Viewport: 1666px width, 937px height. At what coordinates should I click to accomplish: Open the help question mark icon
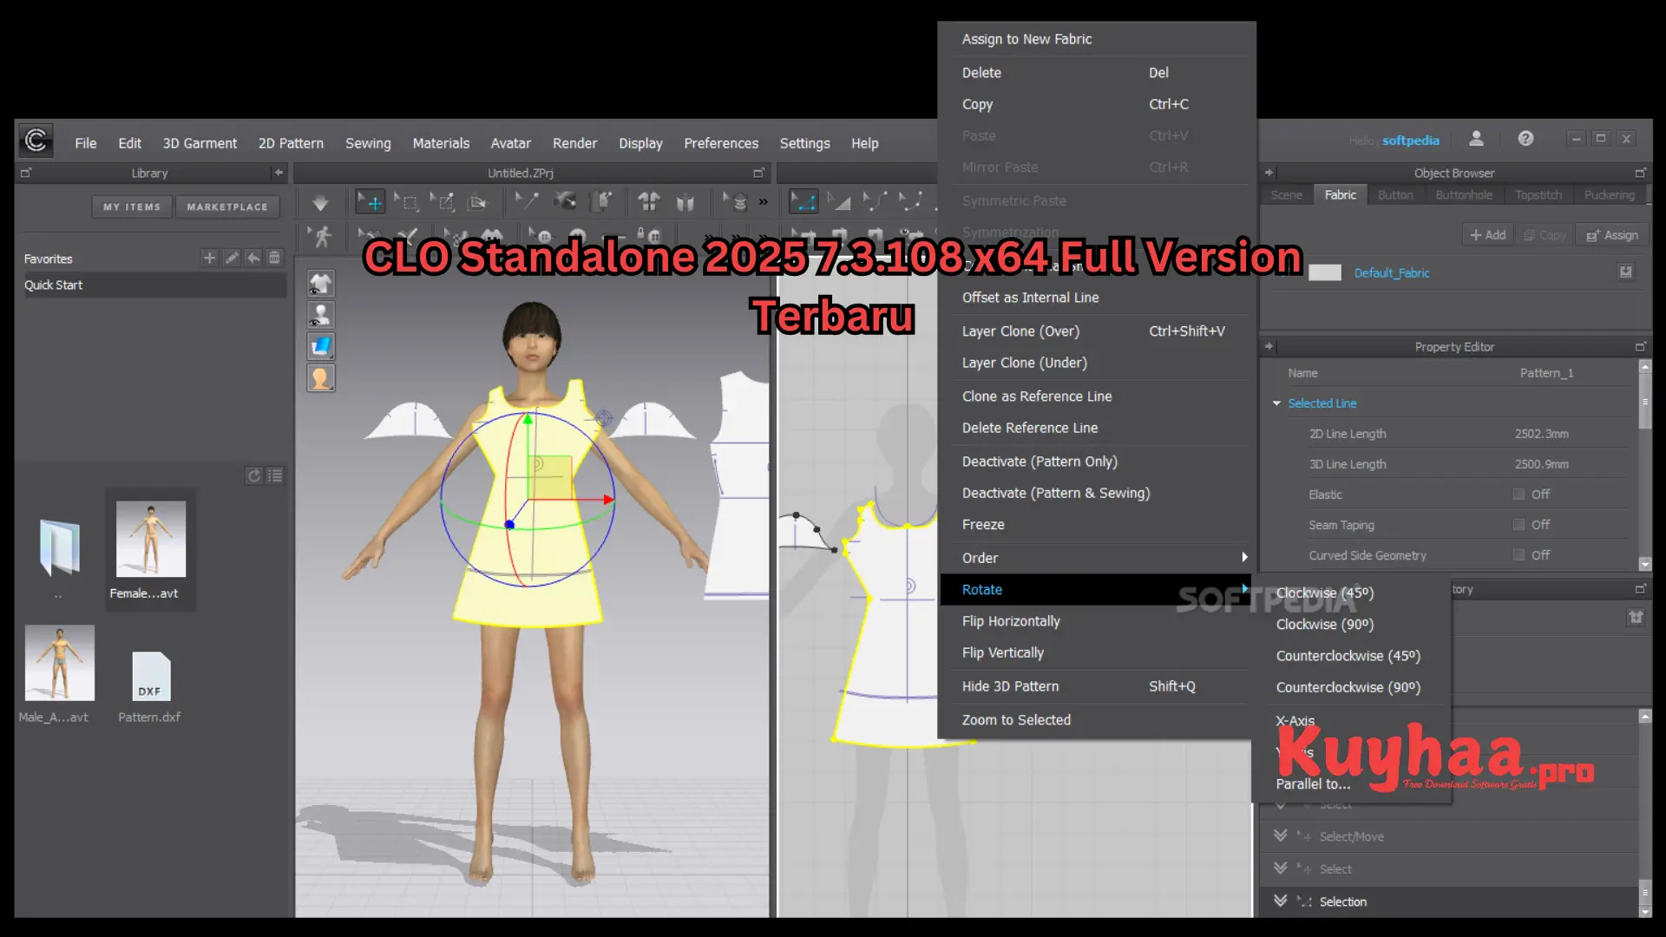(x=1525, y=139)
